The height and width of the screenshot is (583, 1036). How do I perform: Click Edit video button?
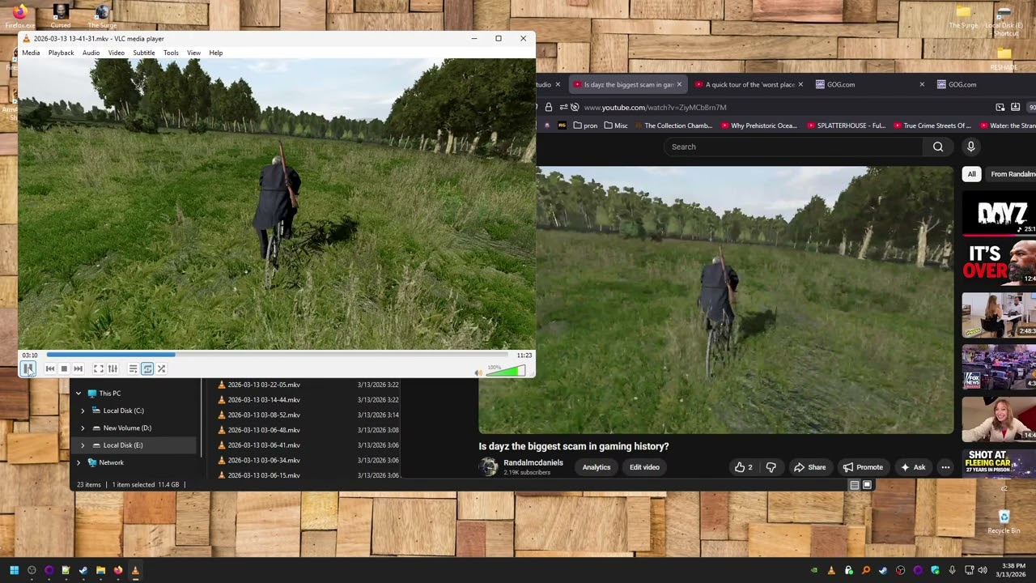click(644, 467)
